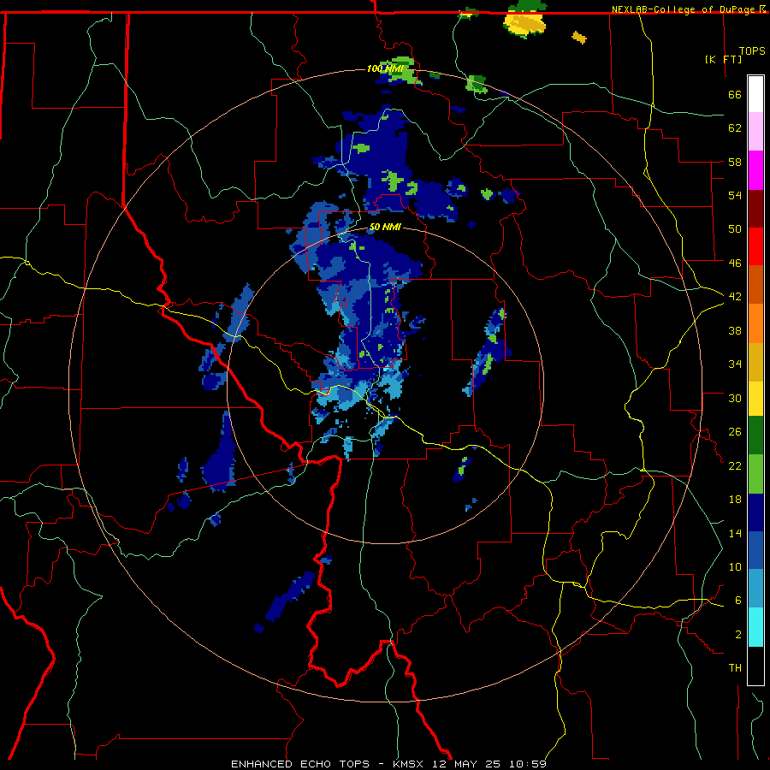
Task: Click the yellow legend color band
Action: click(x=755, y=398)
